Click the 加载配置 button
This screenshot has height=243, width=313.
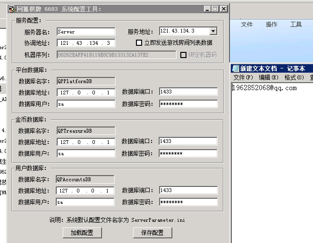[82, 233]
